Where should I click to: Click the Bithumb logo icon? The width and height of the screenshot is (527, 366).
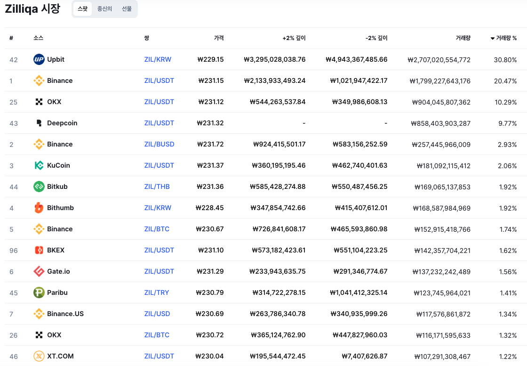coord(39,208)
